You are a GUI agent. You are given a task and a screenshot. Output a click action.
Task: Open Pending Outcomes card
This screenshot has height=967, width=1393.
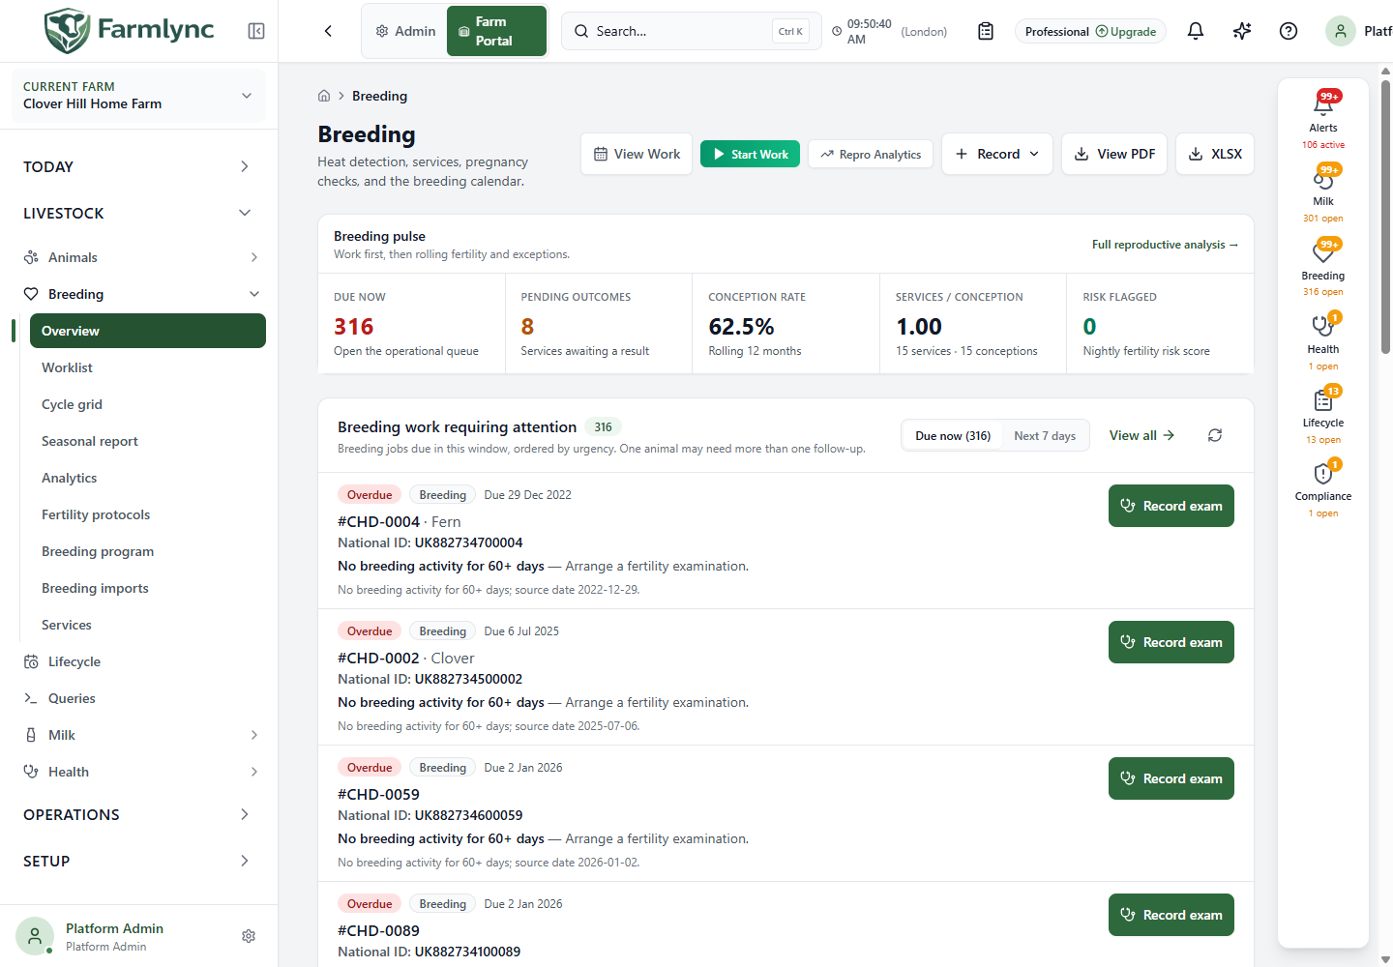tap(599, 324)
